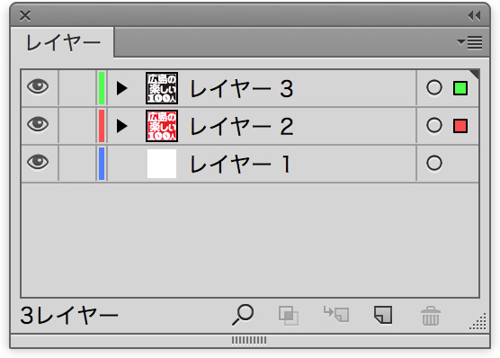
Task: Toggle lock column for レイヤー 3
Action: tap(77, 88)
